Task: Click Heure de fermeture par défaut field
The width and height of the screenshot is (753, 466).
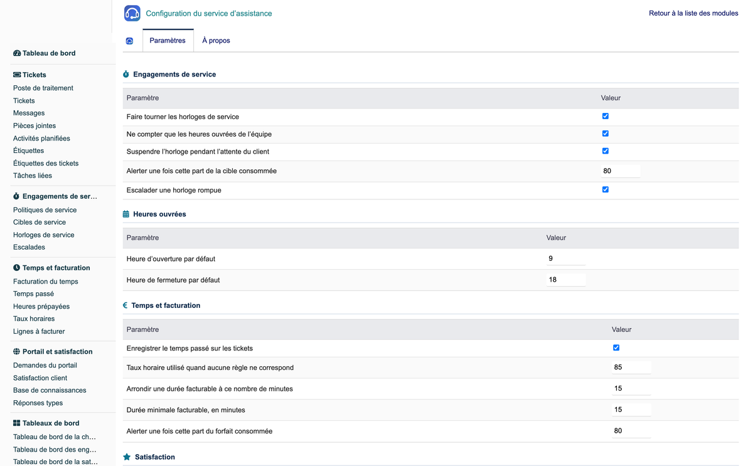Action: 566,280
